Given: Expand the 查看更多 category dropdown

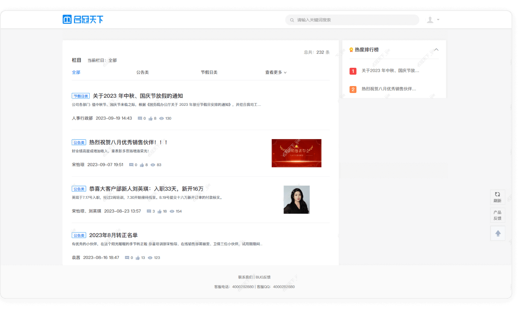Looking at the screenshot, I should tap(276, 73).
